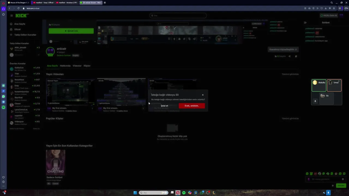
Task: Collapse list with 'Daha Az'
Action: tap(36, 129)
